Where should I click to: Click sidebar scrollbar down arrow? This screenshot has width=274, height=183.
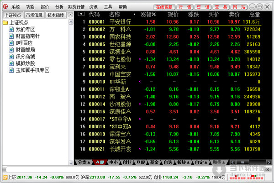pyautogui.click(x=71, y=163)
